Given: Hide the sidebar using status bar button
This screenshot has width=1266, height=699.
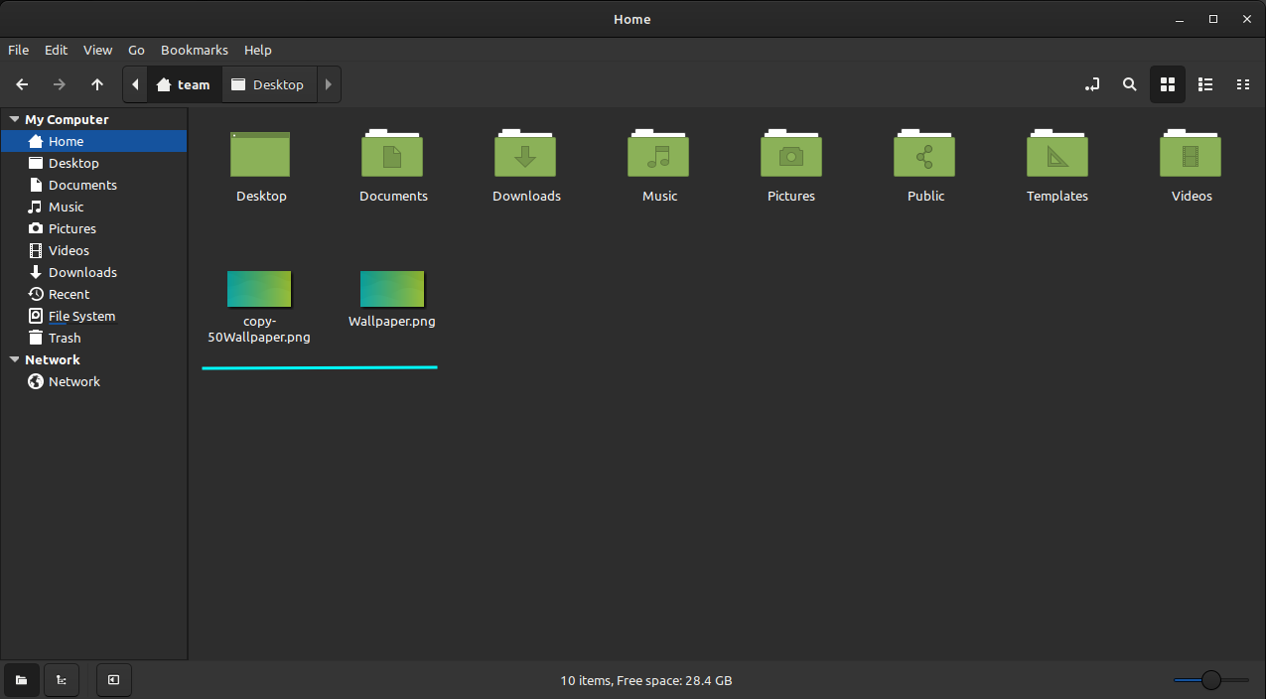Looking at the screenshot, I should click(x=114, y=680).
